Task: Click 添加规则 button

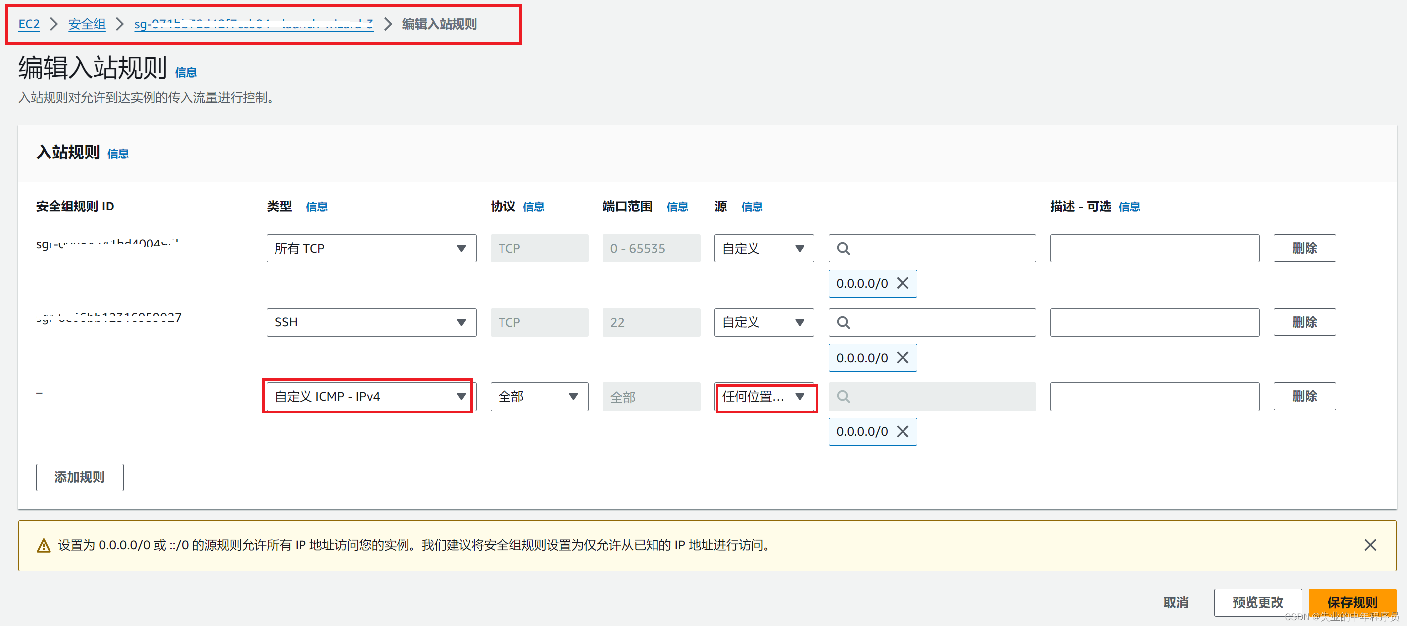Action: pyautogui.click(x=80, y=477)
